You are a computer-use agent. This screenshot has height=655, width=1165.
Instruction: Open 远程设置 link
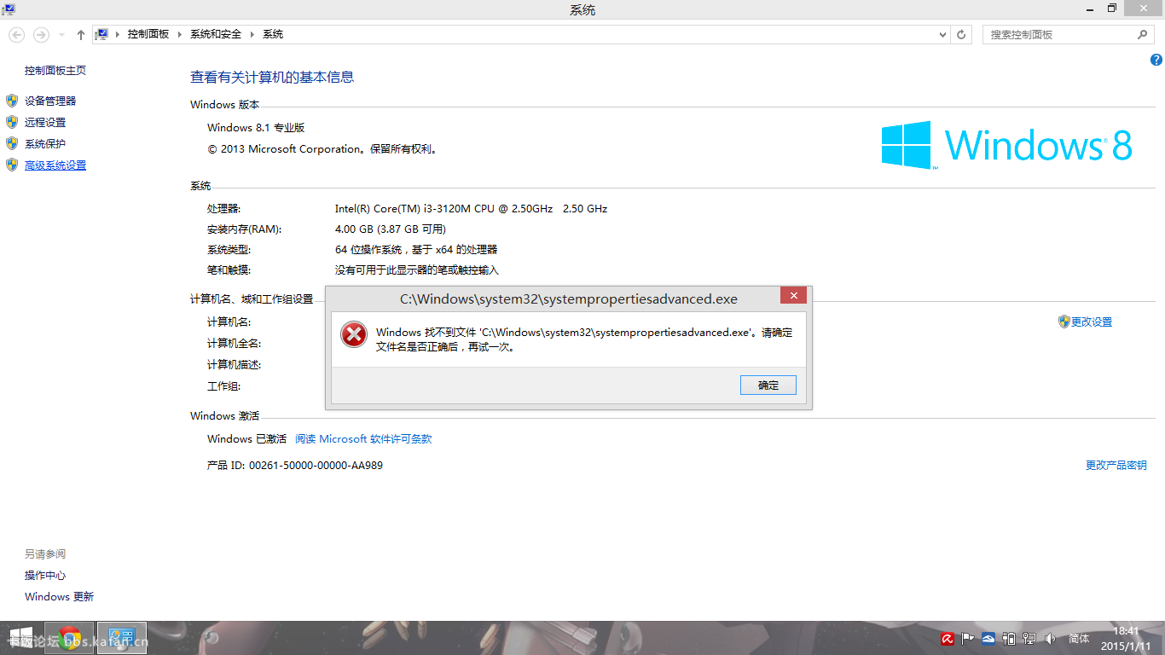(x=45, y=122)
